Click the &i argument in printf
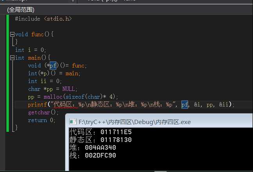 coord(197,105)
